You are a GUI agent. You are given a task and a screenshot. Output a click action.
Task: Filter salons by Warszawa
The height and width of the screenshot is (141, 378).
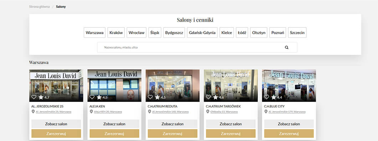[x=94, y=32]
